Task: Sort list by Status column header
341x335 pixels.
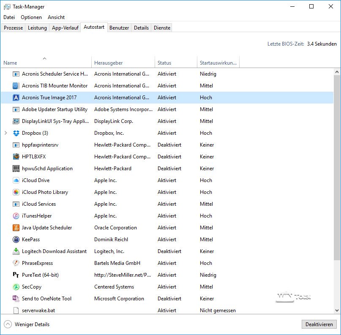Action: [x=164, y=63]
